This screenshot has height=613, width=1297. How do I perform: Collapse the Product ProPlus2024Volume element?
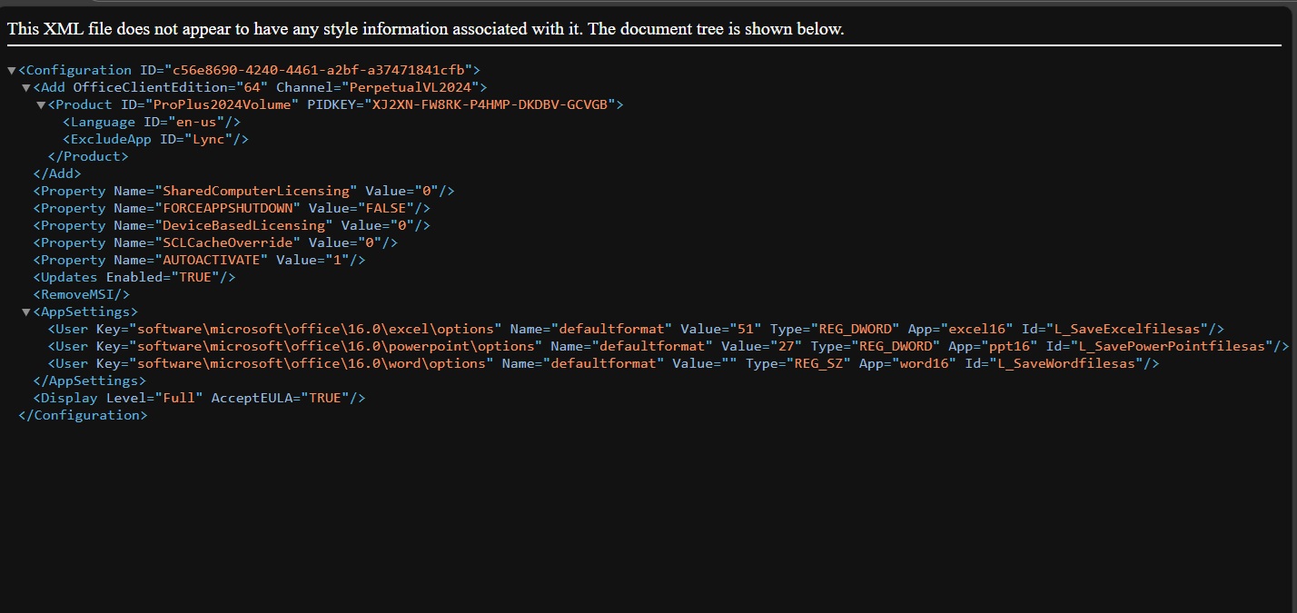click(x=41, y=104)
